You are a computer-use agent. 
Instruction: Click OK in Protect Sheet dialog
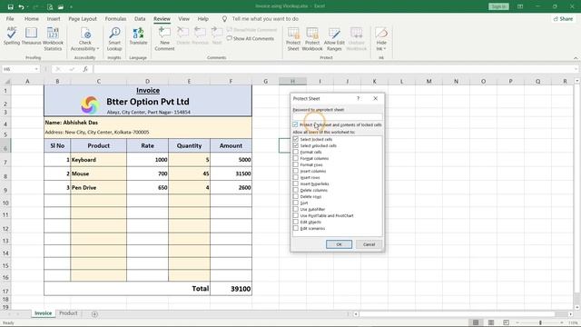click(339, 244)
